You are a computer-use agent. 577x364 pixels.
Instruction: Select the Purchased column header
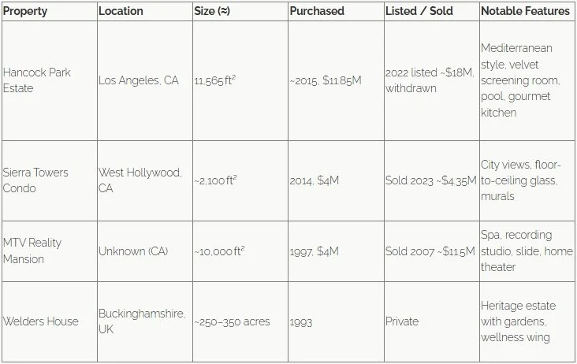click(x=336, y=11)
